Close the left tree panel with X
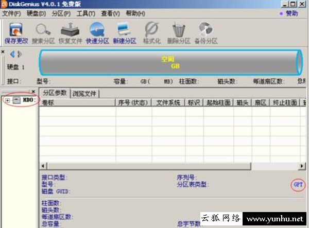309x228 pixels. [33, 92]
